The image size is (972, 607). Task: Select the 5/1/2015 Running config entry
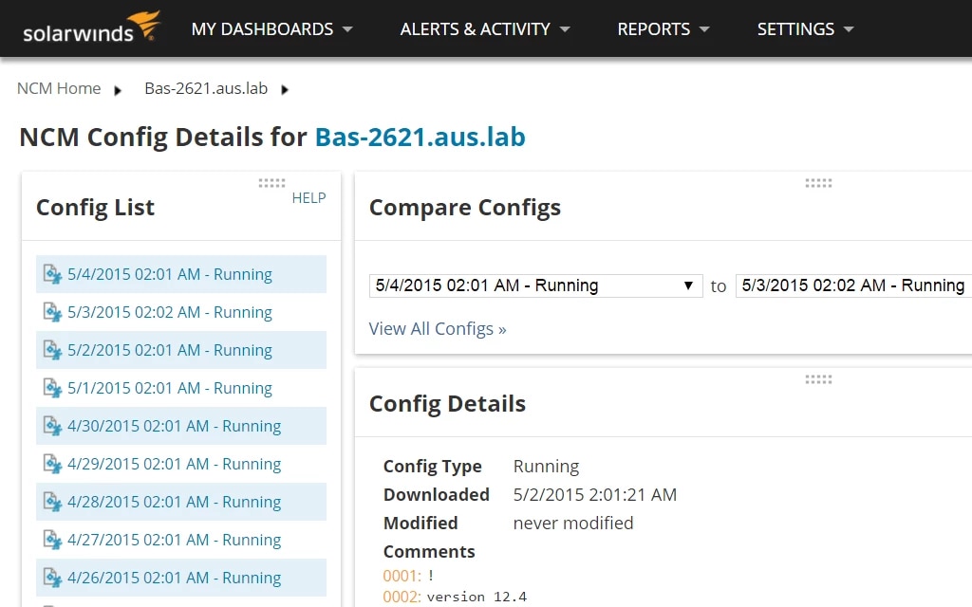point(168,388)
